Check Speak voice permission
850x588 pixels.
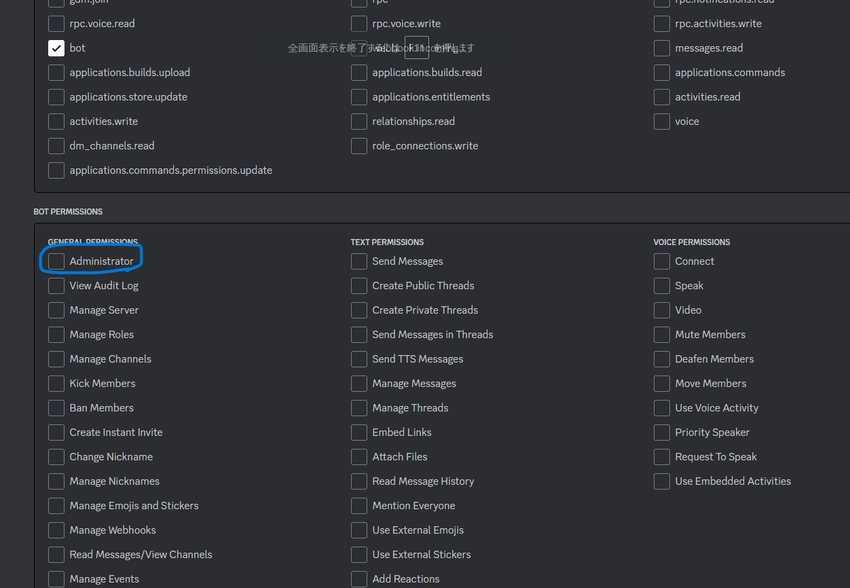(x=662, y=286)
